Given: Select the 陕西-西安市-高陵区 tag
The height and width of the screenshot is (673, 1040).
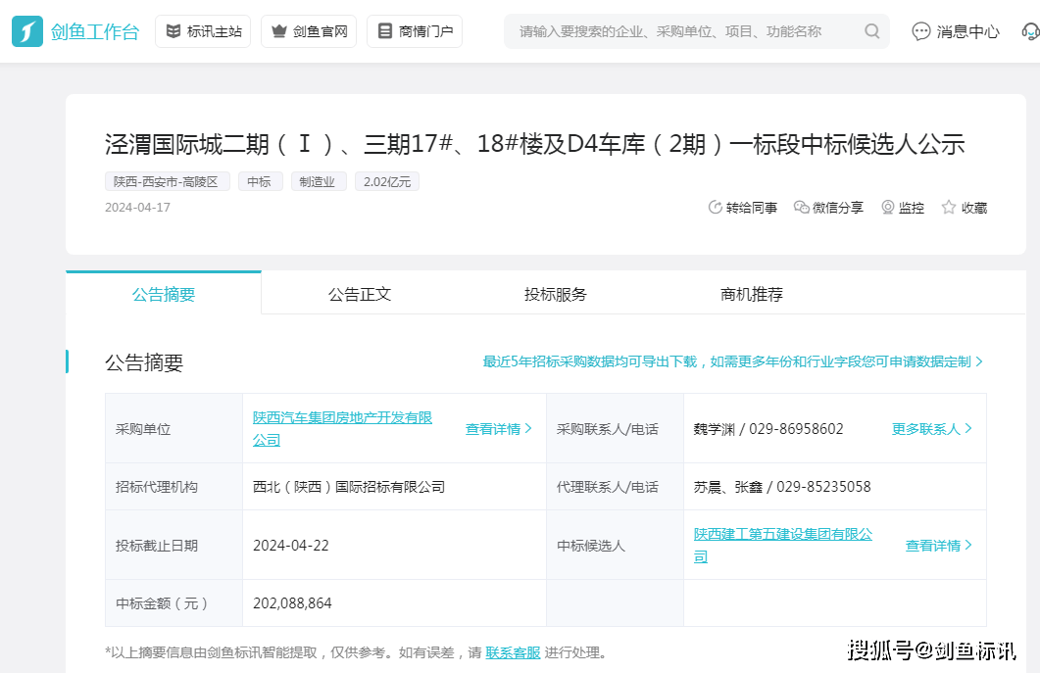Looking at the screenshot, I should point(168,181).
